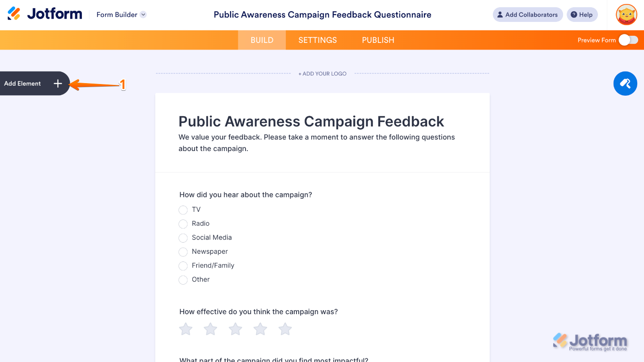Toggle the Preview Form switch
This screenshot has width=644, height=362.
tap(628, 40)
